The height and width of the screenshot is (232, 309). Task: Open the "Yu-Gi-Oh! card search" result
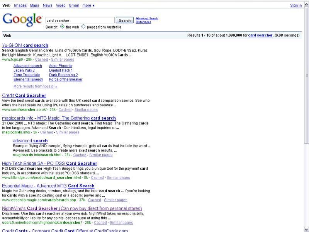pos(25,45)
